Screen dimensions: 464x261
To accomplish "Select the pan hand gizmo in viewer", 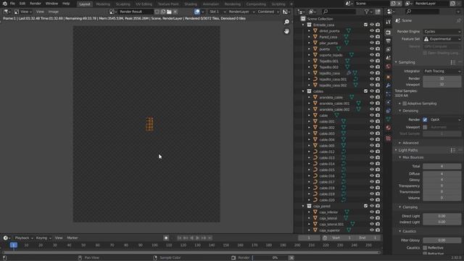I will pos(286,31).
